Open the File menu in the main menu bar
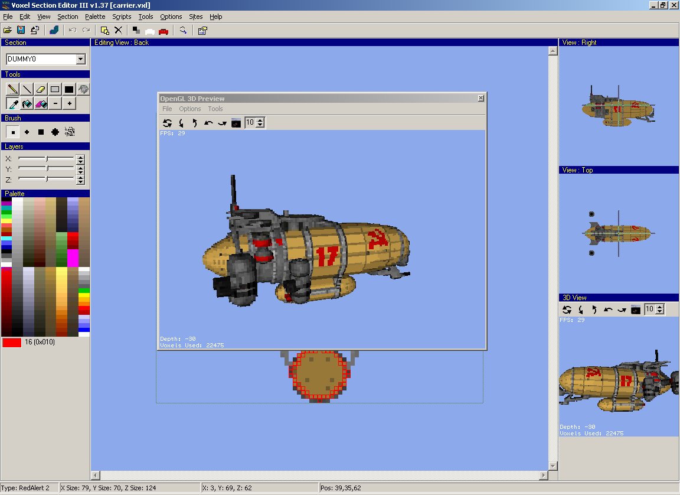The height and width of the screenshot is (495, 680). tap(8, 17)
